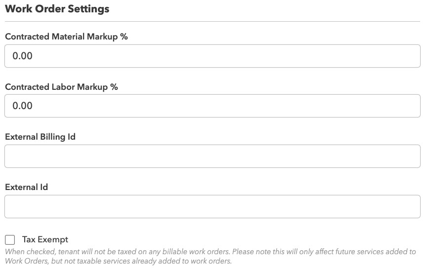Click into the External Billing Id textbox
The width and height of the screenshot is (427, 268).
(x=213, y=156)
